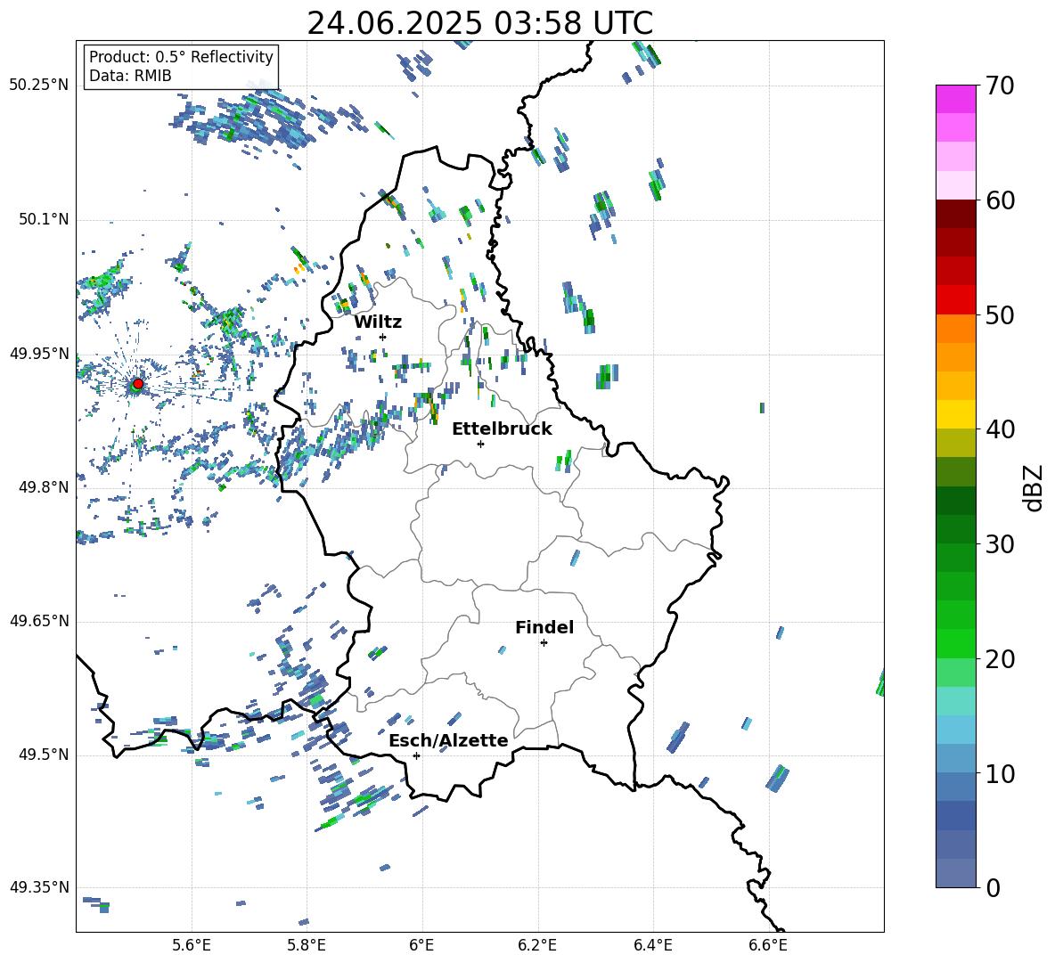The width and height of the screenshot is (1055, 963).
Task: Click the '49.5°N' latitude label
Action: coord(45,755)
